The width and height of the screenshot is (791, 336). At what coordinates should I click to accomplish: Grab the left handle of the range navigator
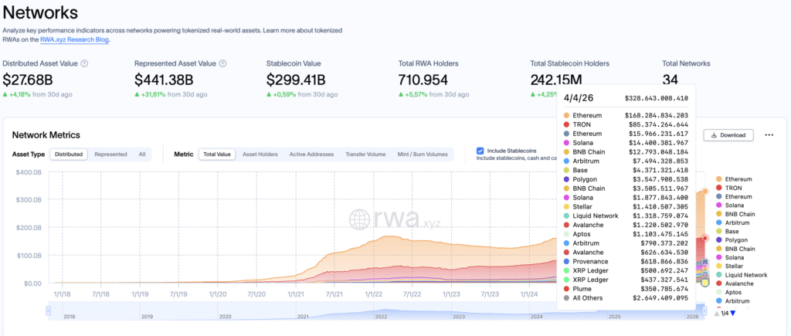49,311
